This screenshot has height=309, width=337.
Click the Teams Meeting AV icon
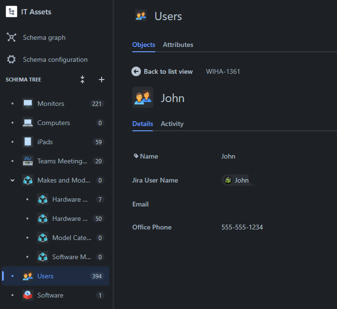click(x=28, y=161)
